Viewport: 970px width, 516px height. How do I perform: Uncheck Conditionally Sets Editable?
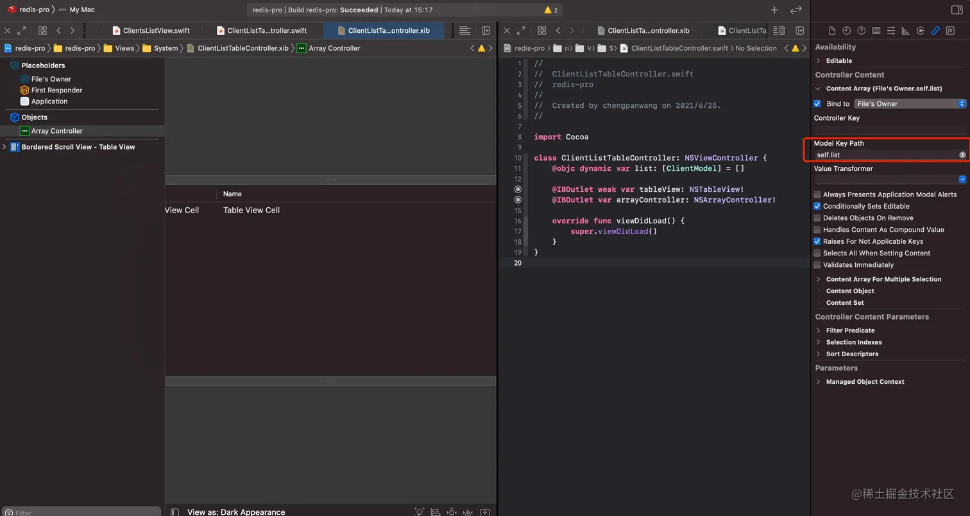click(x=817, y=206)
